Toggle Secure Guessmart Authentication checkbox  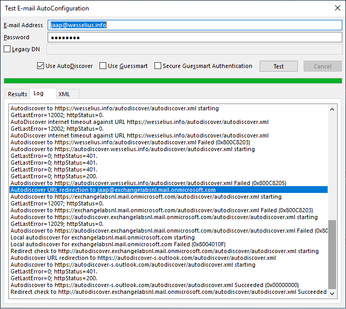click(158, 66)
